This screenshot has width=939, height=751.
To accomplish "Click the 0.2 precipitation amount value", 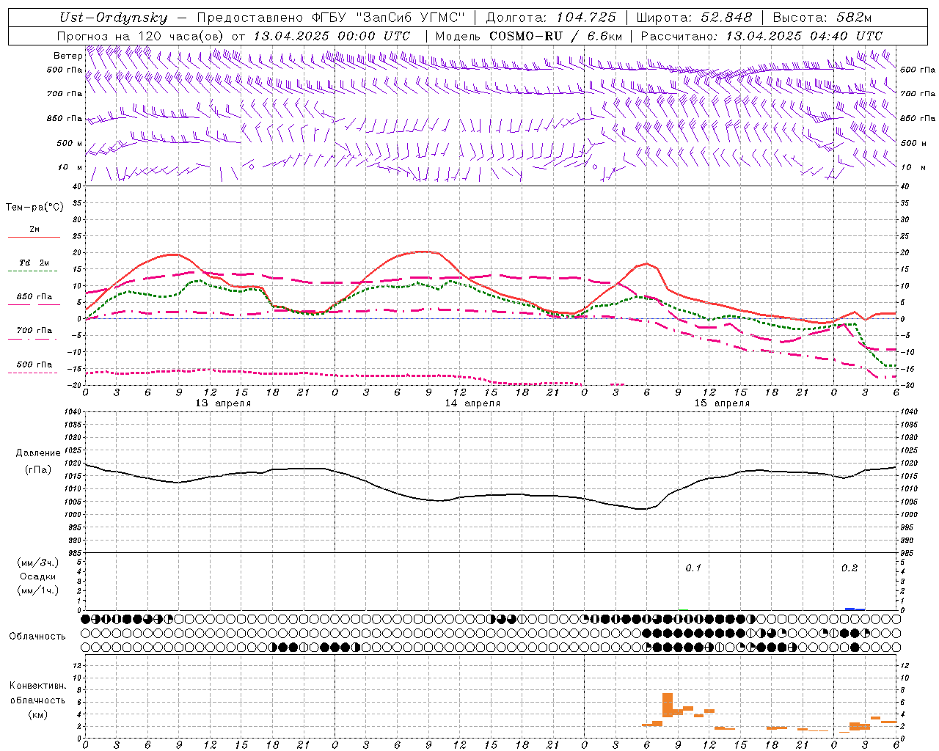I will click(850, 568).
